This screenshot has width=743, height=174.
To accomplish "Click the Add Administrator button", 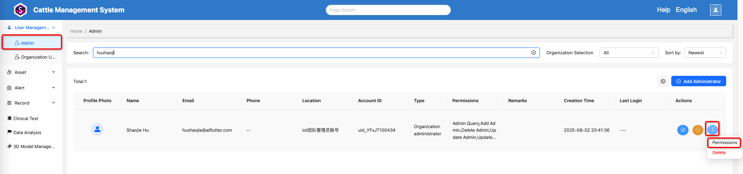I will click(699, 81).
